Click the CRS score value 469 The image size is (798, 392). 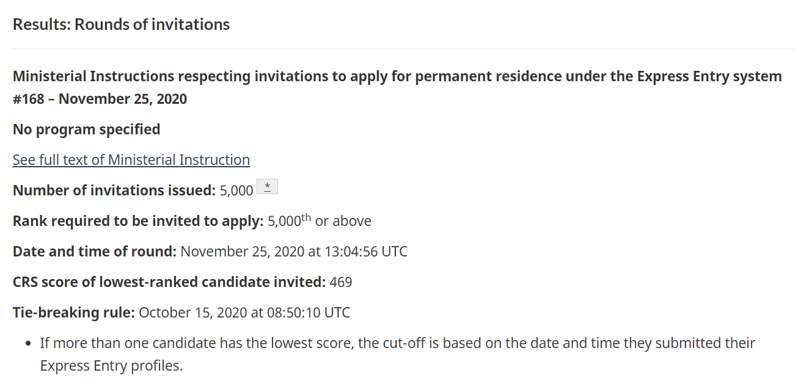(x=341, y=282)
